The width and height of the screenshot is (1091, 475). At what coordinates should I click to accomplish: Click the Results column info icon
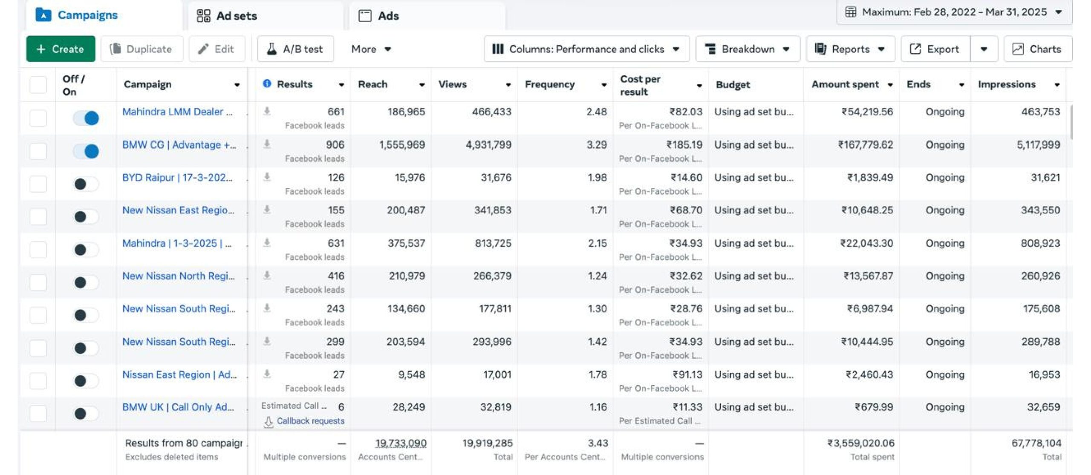(x=267, y=83)
